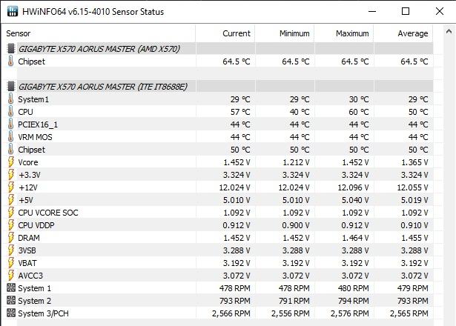The width and height of the screenshot is (456, 326).
Task: Click CPU VDDP minimum value 0.900 V
Action: [x=296, y=225]
